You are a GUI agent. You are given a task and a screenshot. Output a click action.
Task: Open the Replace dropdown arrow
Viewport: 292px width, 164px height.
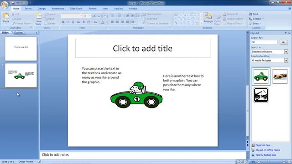pos(263,19)
